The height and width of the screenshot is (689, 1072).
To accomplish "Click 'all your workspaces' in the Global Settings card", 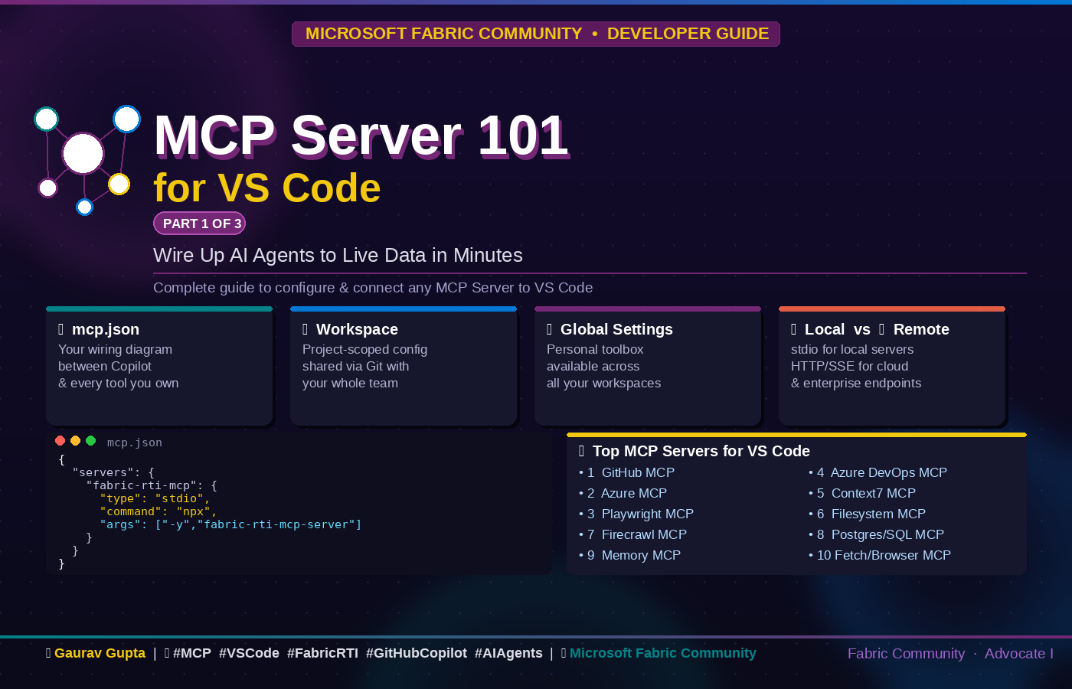I will [603, 383].
